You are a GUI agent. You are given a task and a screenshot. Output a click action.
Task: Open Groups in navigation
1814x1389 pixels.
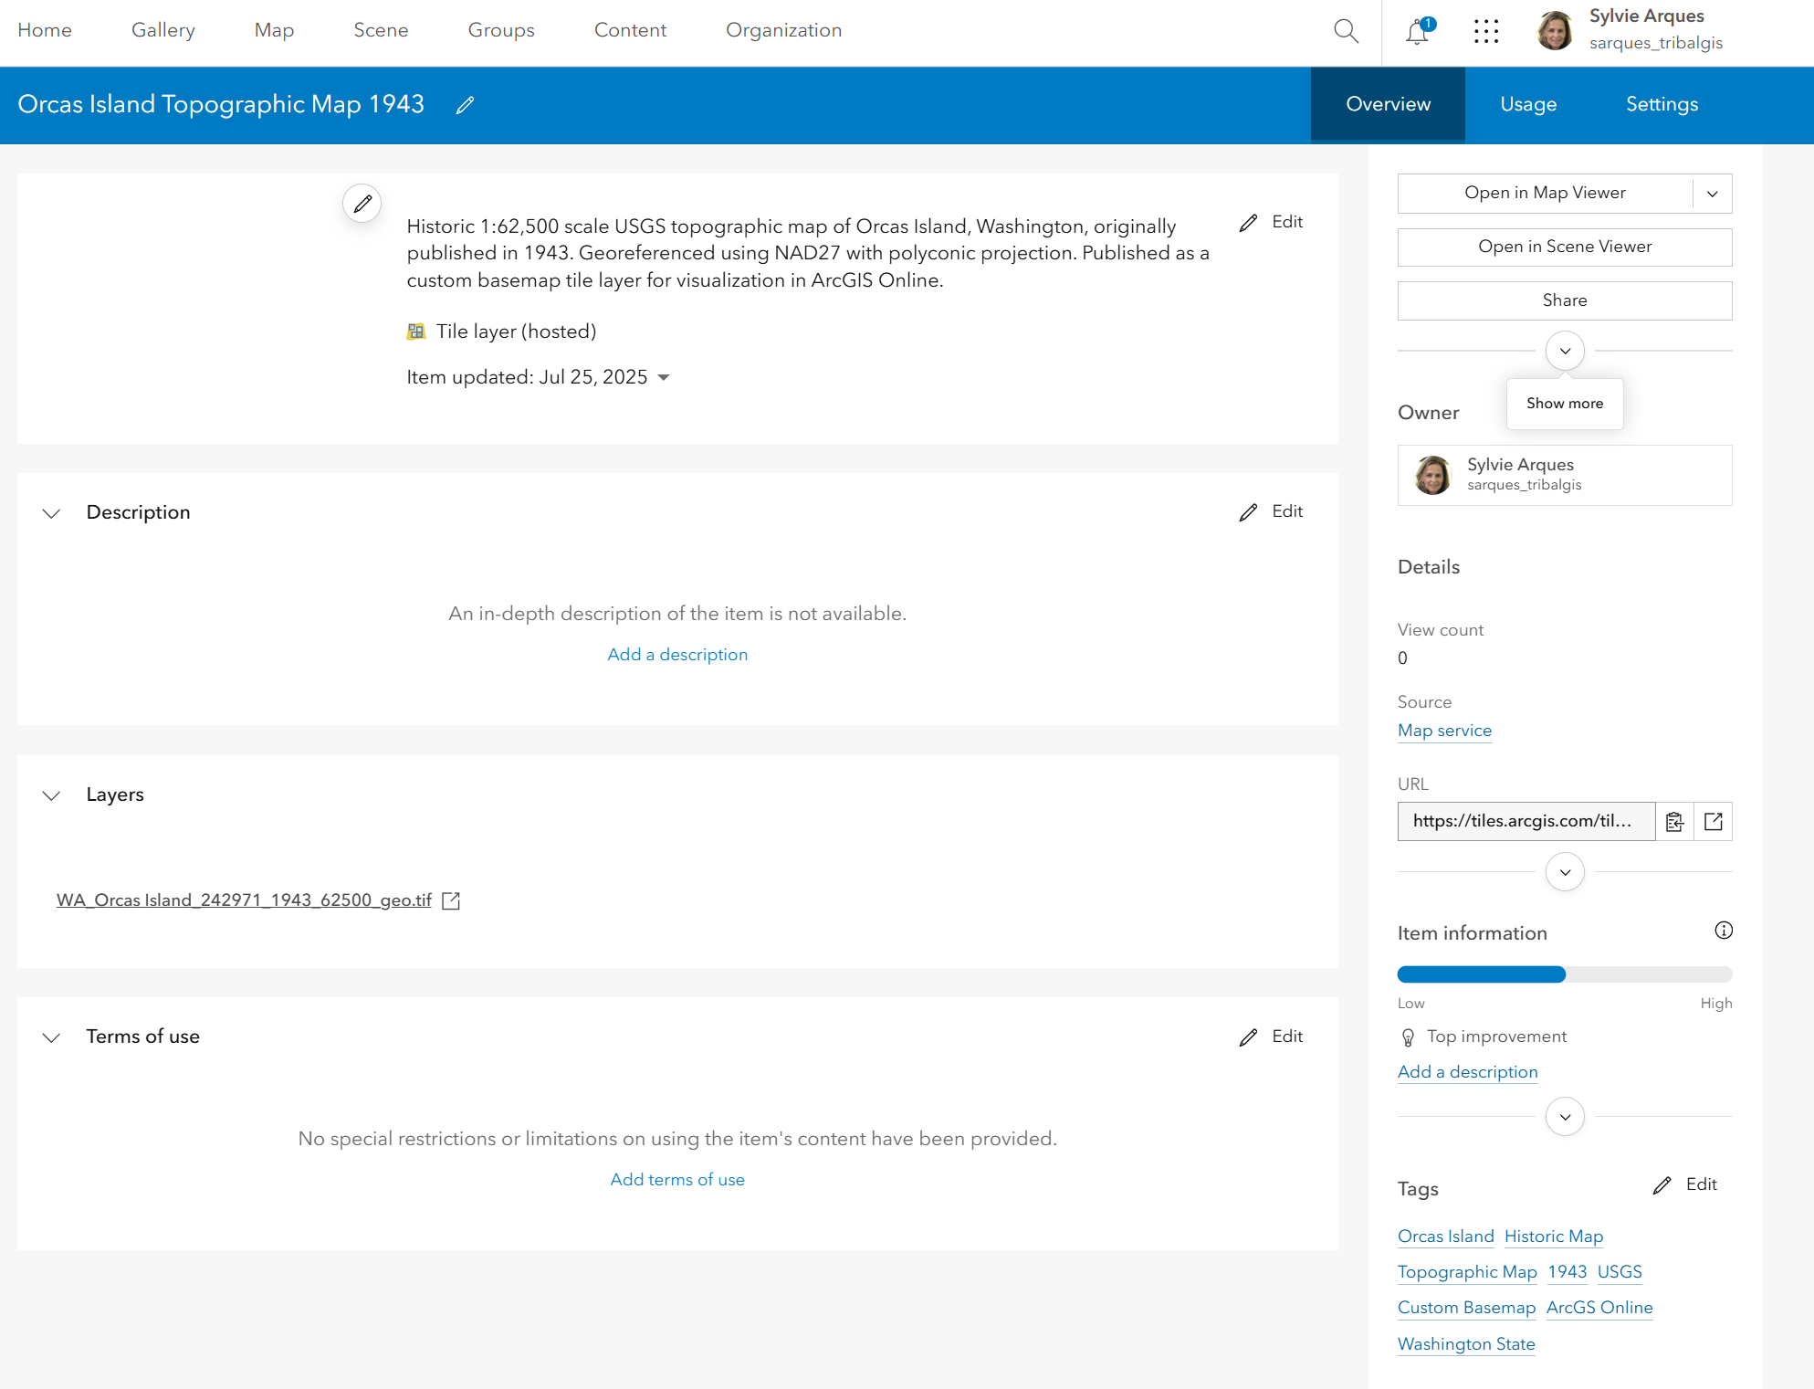[x=501, y=30]
